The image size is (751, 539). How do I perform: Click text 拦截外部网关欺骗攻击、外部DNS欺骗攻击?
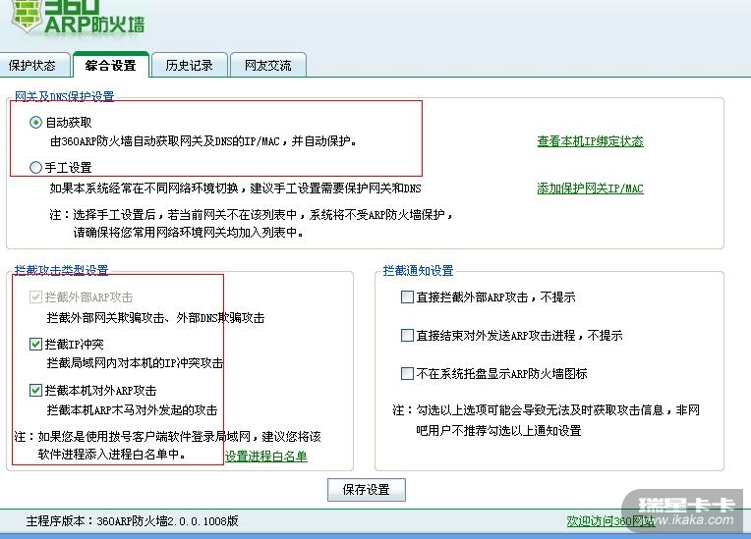(155, 317)
